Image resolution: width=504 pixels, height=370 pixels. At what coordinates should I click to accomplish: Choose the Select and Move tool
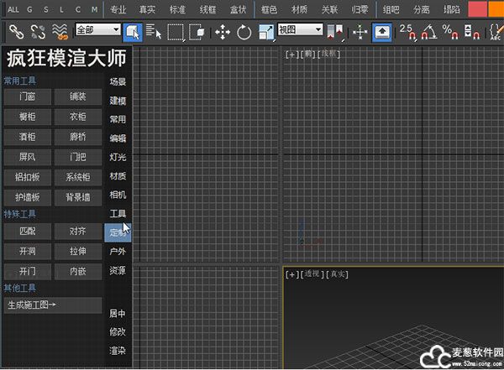pos(223,32)
